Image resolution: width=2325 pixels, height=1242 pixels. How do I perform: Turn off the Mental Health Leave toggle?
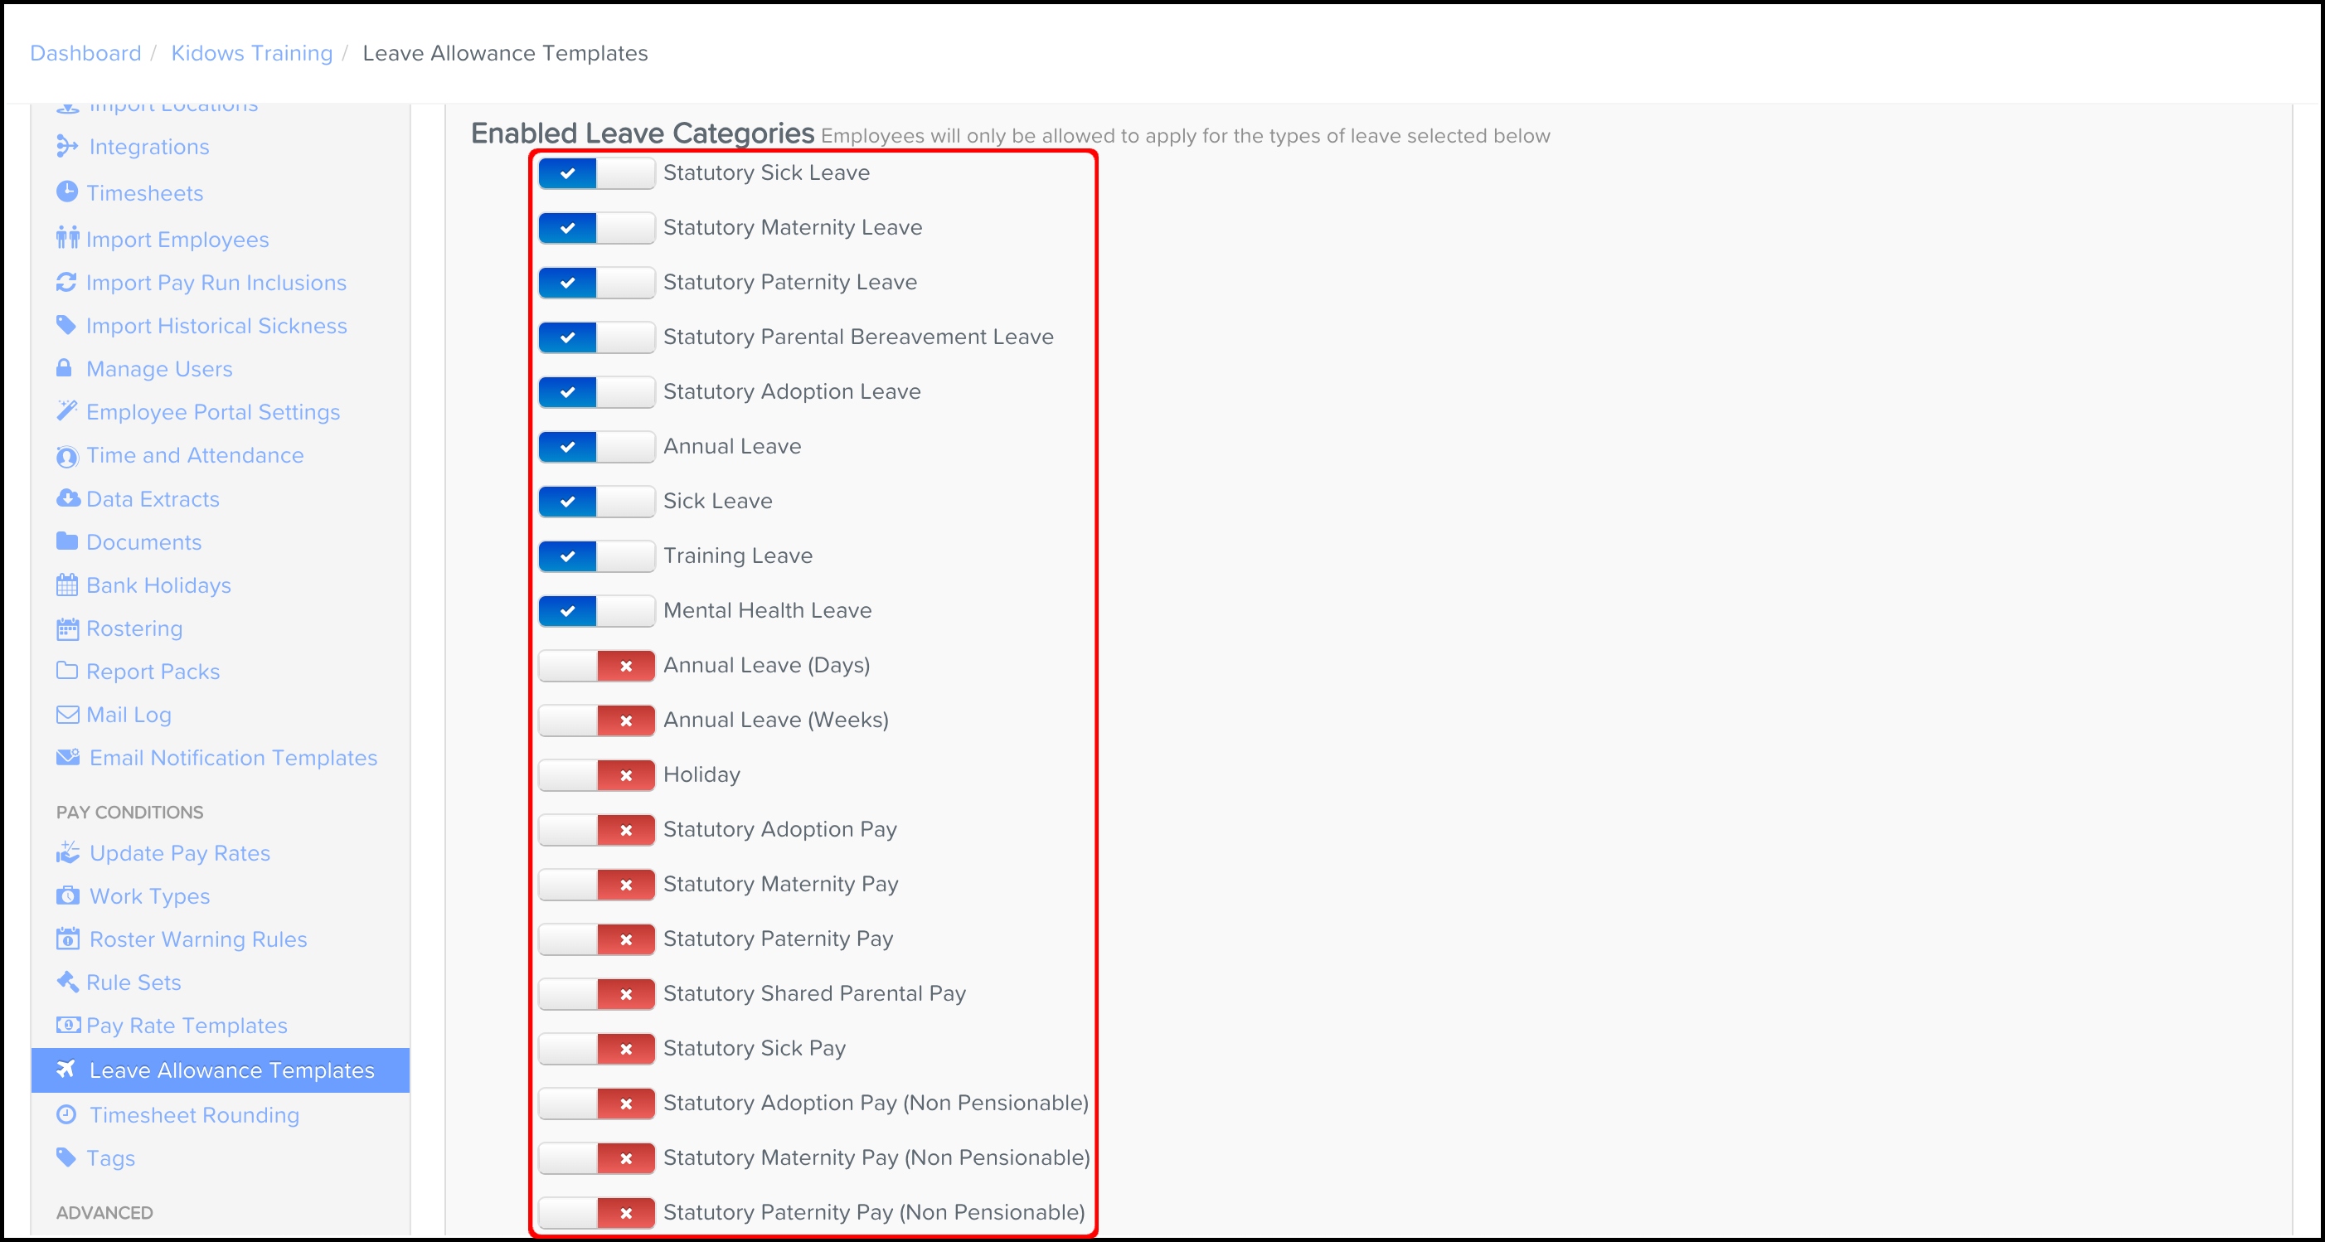point(595,611)
